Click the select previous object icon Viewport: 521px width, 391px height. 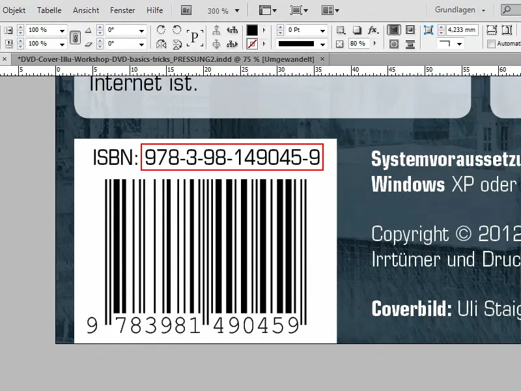[232, 30]
